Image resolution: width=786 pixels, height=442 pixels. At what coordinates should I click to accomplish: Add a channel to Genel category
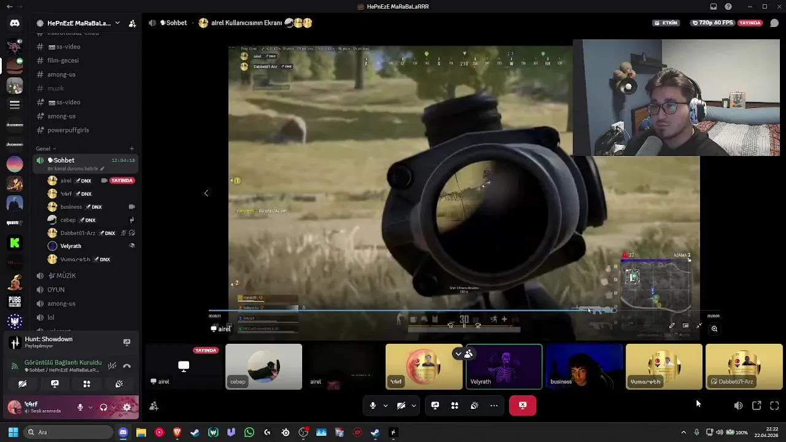(x=131, y=149)
